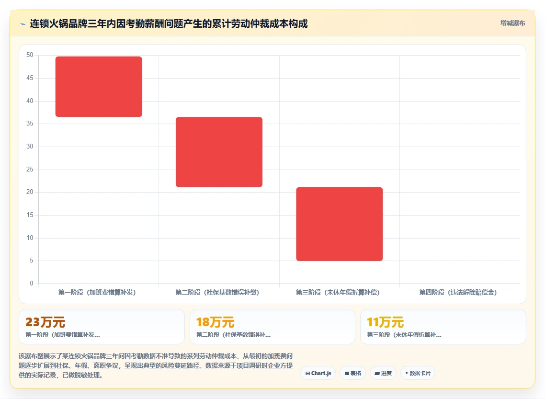Open the 23万元 data card
Viewport: 545px width, 399px height.
click(x=102, y=327)
